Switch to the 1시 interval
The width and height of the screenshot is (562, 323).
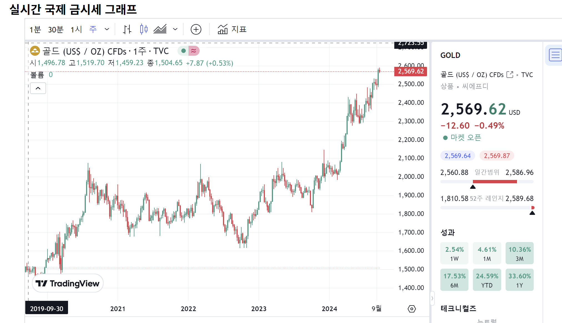[76, 29]
